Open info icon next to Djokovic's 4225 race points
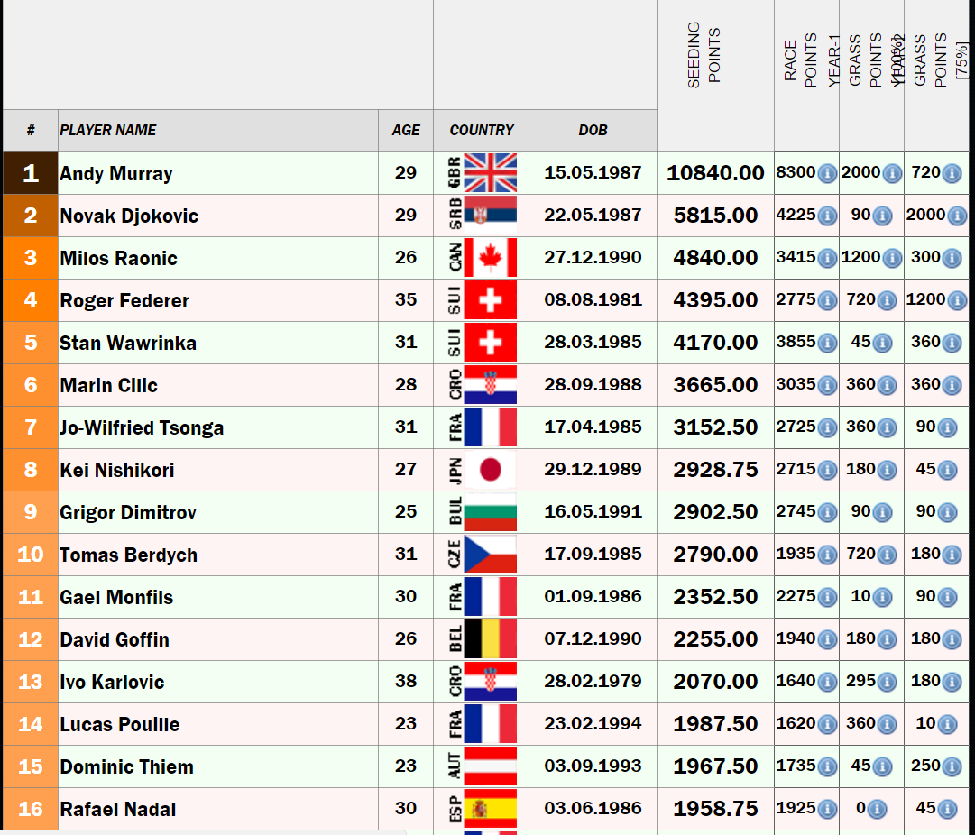 (x=826, y=216)
